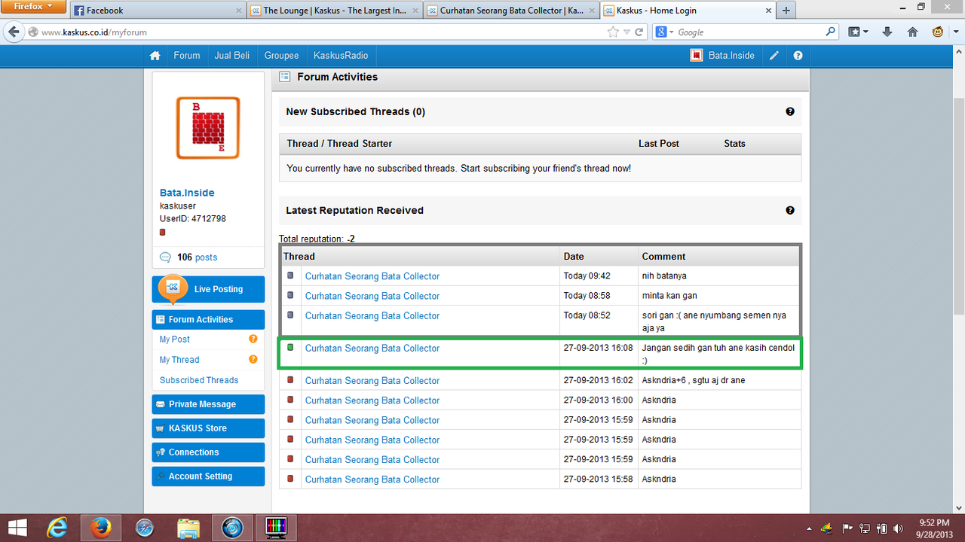Open Connections in sidebar
This screenshot has width=965, height=542.
click(209, 452)
